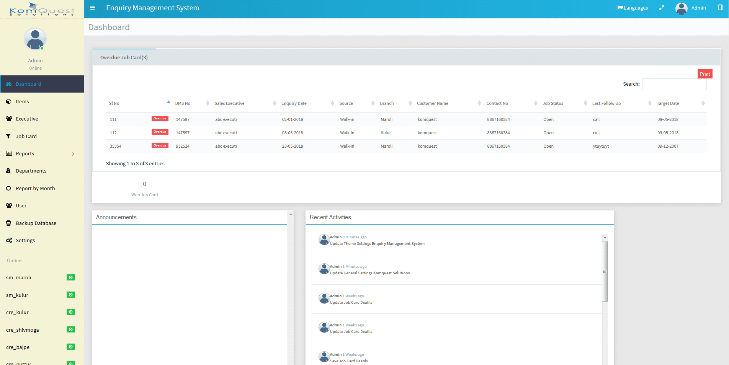Image resolution: width=729 pixels, height=365 pixels.
Task: Click the red Print button
Action: point(704,74)
